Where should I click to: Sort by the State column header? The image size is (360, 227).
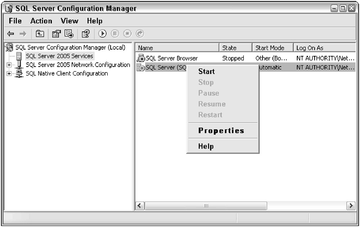pos(235,48)
